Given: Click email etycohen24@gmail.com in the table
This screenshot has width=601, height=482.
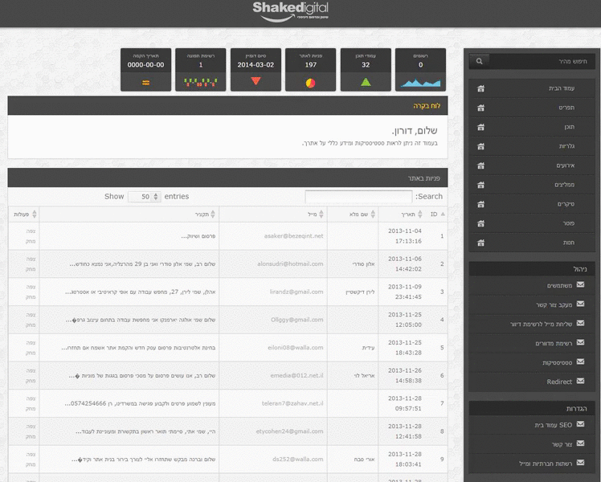Looking at the screenshot, I should [290, 431].
